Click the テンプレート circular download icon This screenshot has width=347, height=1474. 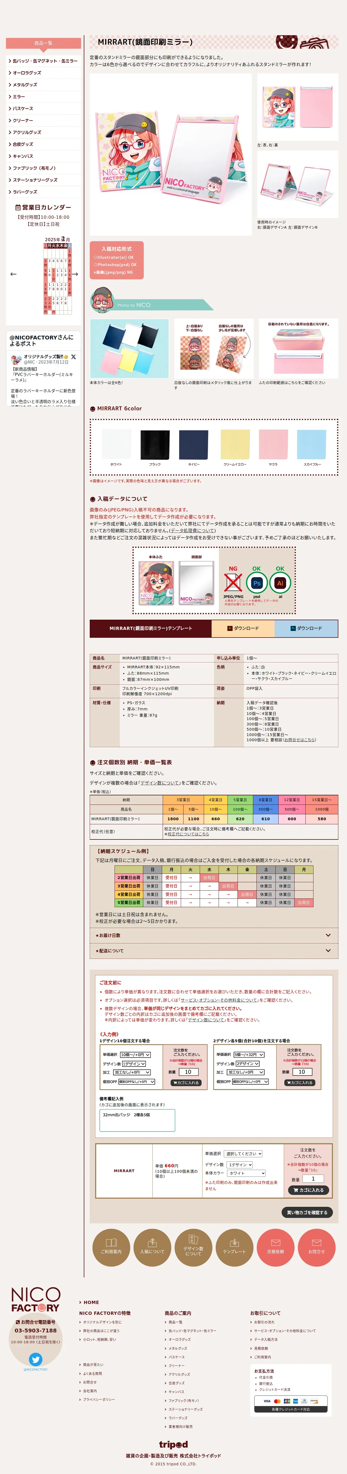[234, 1247]
